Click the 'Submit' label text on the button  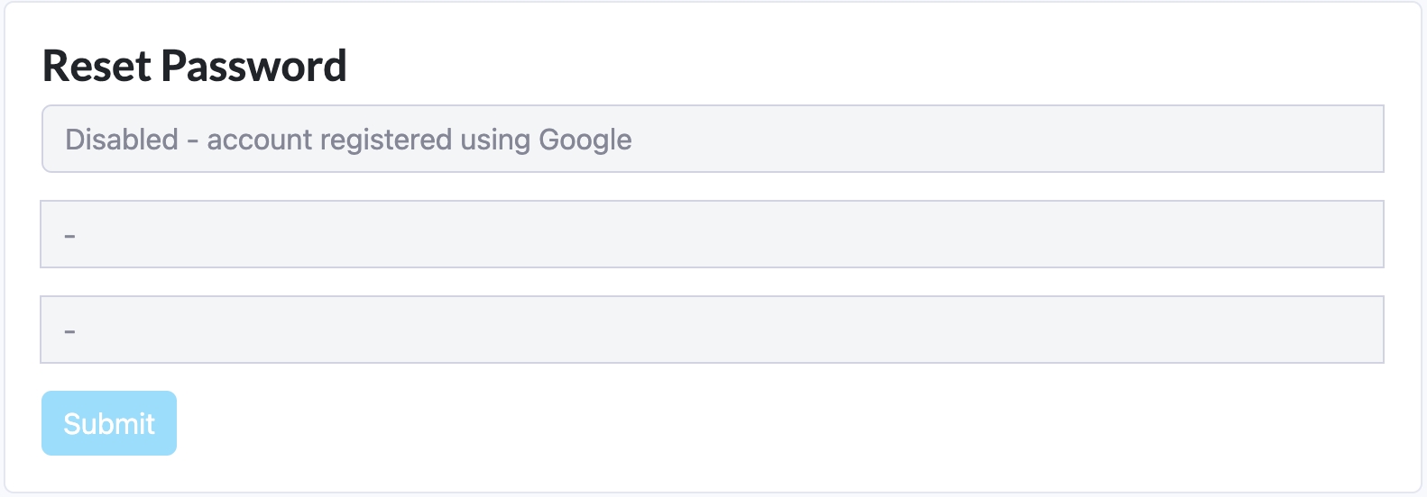[x=109, y=423]
